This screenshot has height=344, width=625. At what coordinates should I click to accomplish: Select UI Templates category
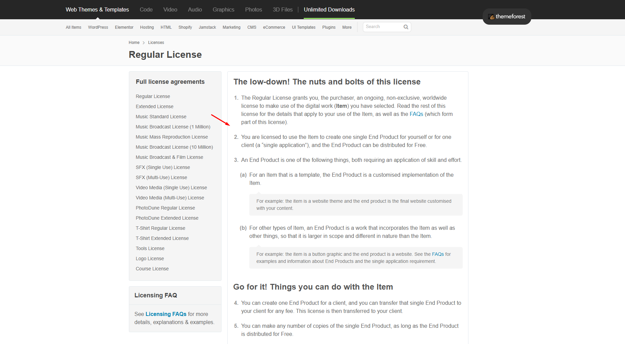tap(304, 27)
